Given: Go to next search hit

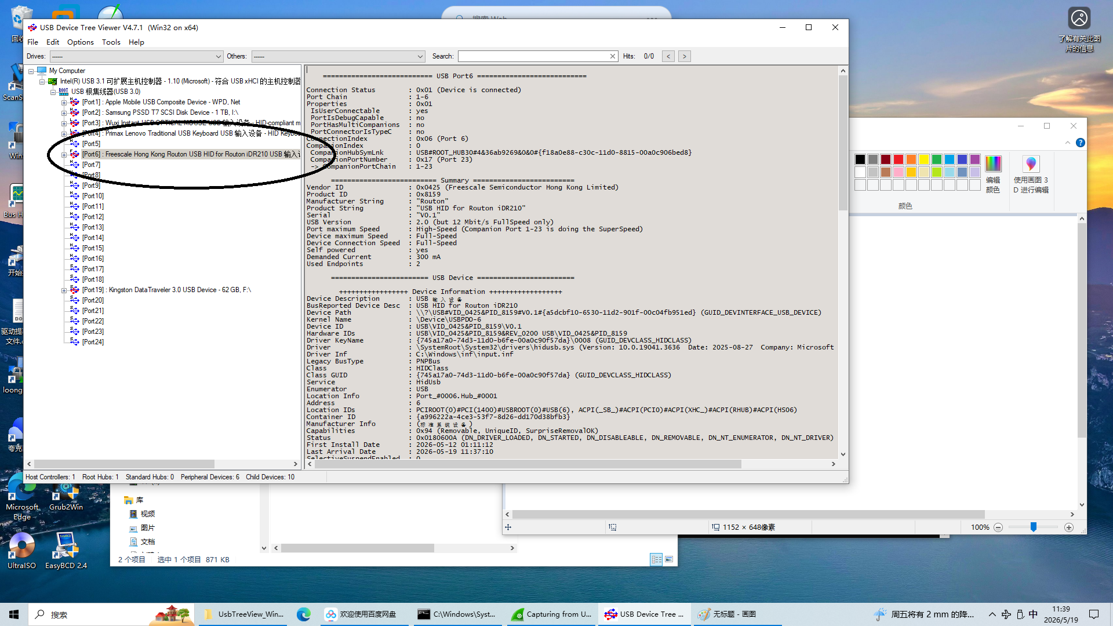Looking at the screenshot, I should pyautogui.click(x=685, y=56).
